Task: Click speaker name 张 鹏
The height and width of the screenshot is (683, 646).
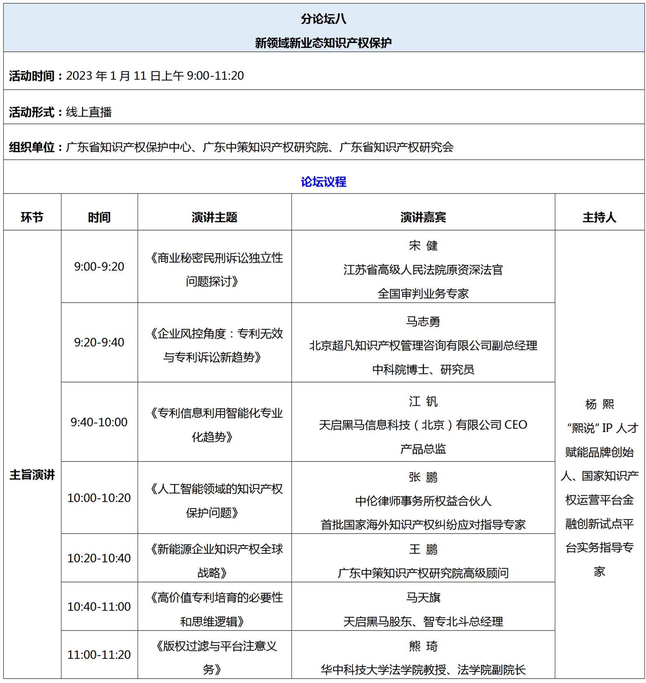Action: tap(423, 477)
